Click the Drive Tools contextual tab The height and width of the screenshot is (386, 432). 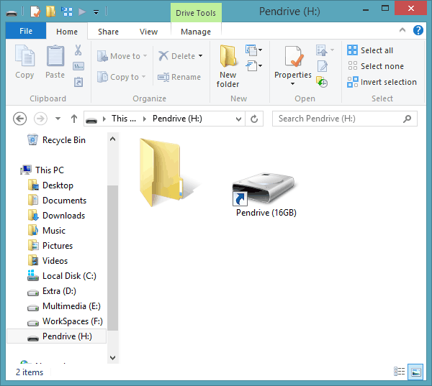(x=196, y=13)
